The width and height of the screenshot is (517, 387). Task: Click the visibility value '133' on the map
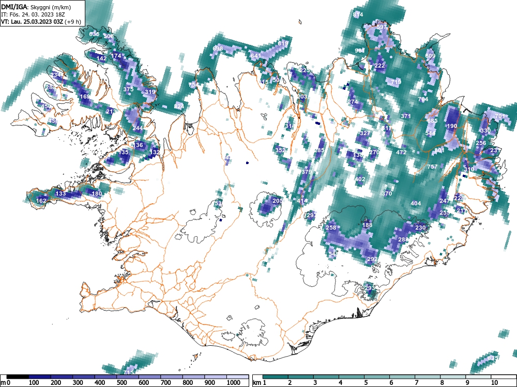pyautogui.click(x=60, y=193)
